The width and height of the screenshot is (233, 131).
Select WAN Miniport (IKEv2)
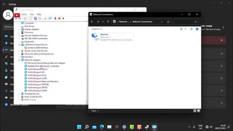point(37,69)
